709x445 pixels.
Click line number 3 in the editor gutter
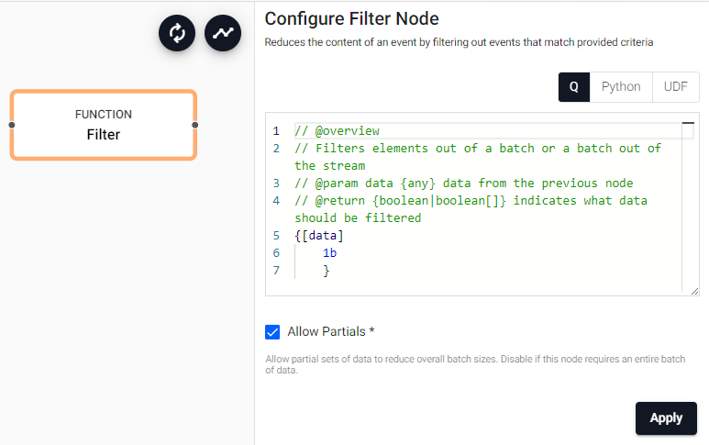tap(276, 184)
